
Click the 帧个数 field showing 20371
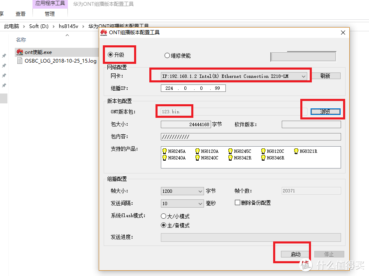pyautogui.click(x=311, y=191)
